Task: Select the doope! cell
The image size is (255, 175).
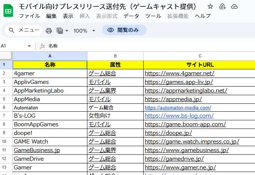Action: [x=50, y=133]
